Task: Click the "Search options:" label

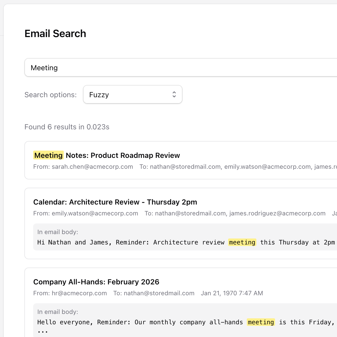Action: coord(51,95)
